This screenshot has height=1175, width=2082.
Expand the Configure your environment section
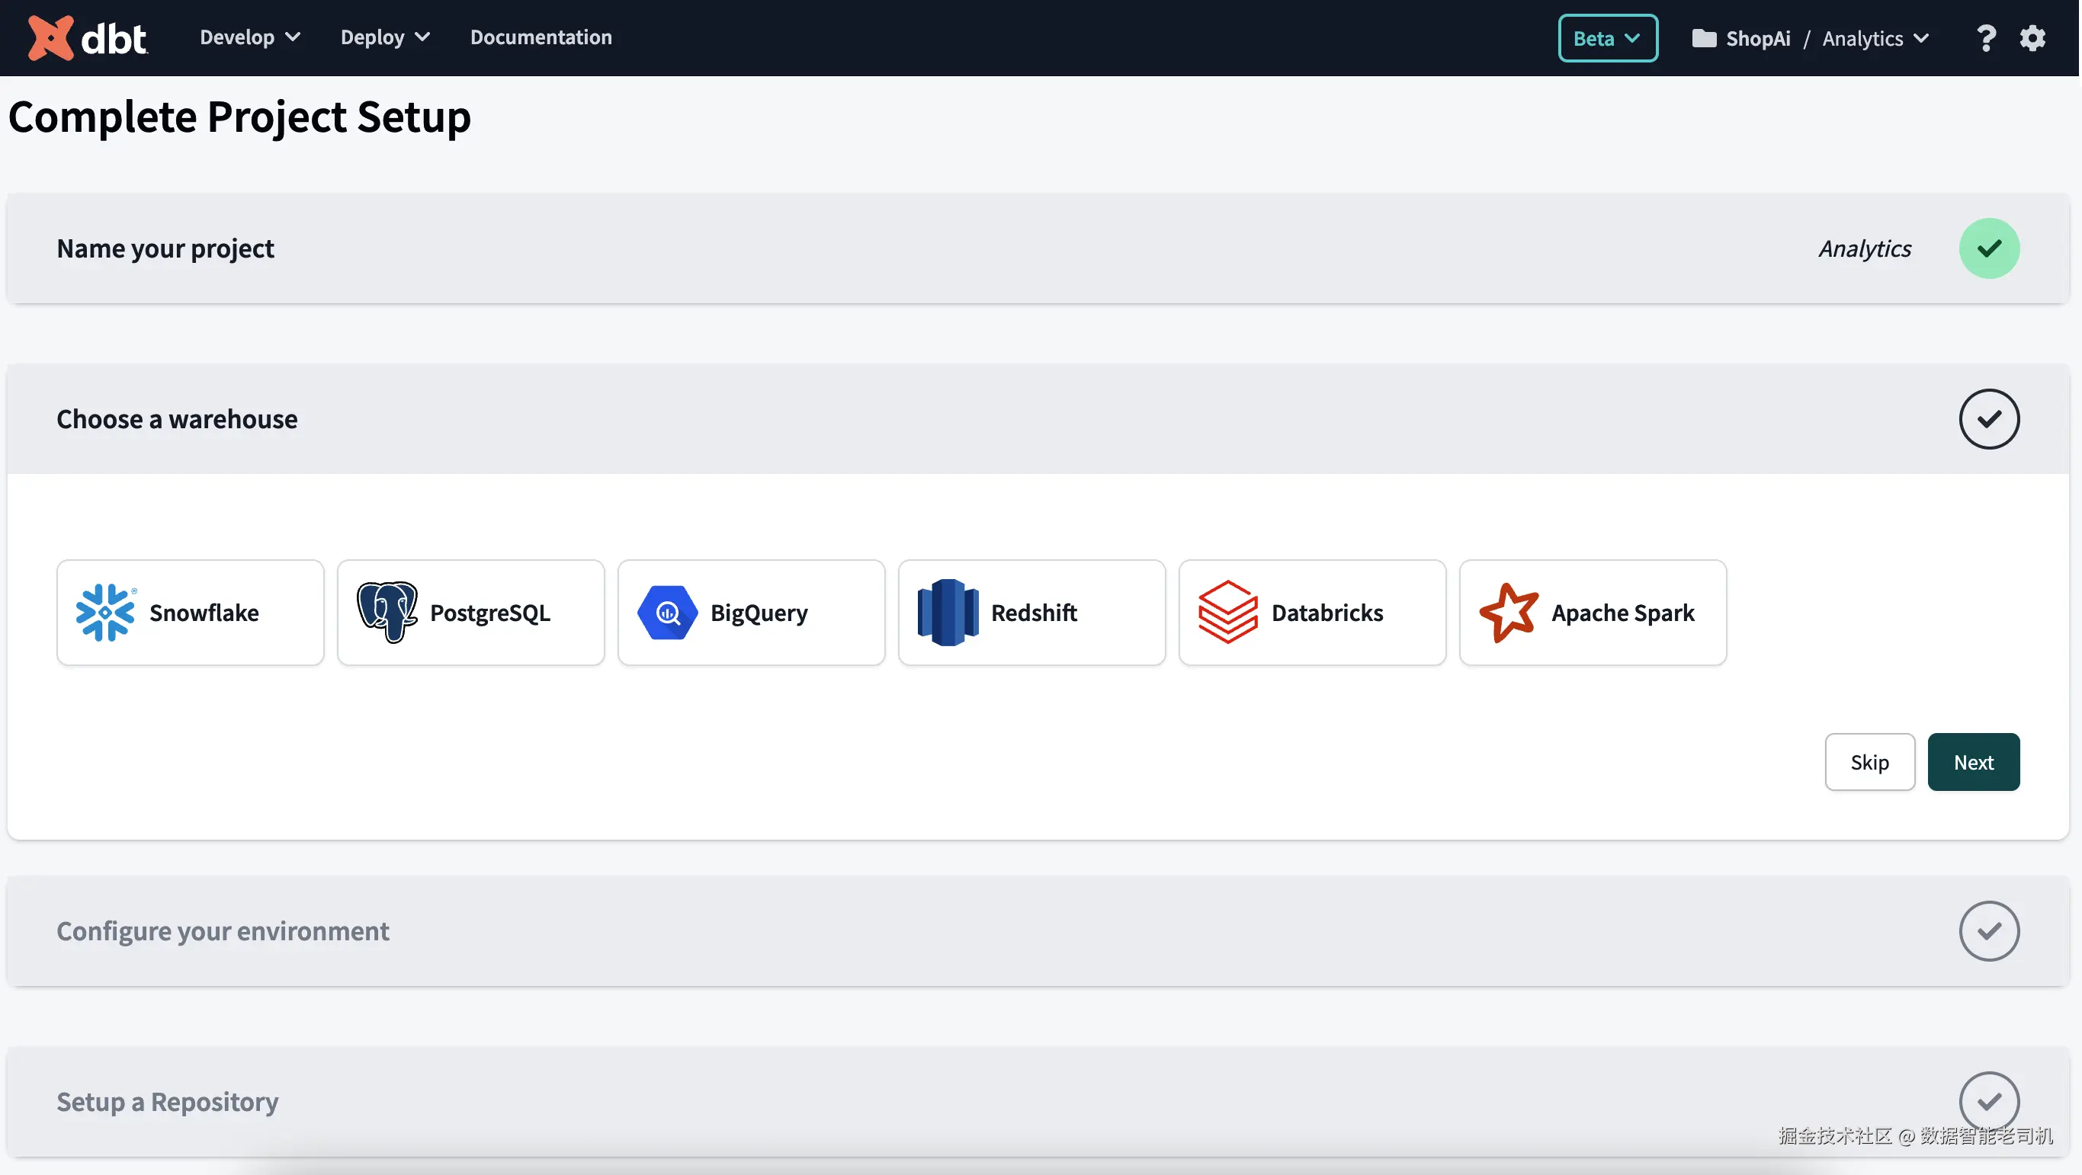(1038, 931)
